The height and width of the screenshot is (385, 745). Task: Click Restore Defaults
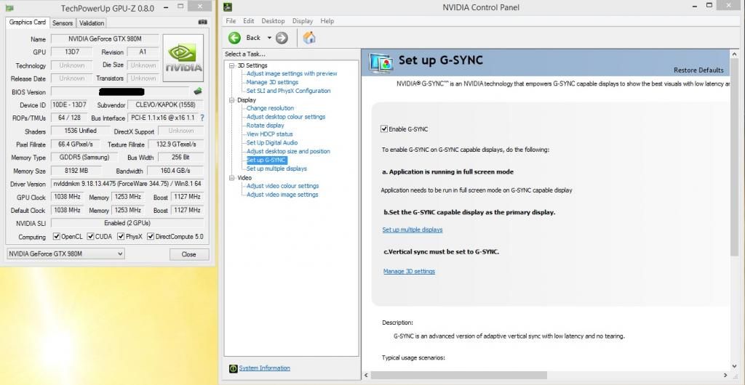click(698, 70)
